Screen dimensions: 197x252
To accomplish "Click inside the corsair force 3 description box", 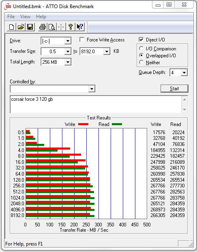I will (x=96, y=104).
